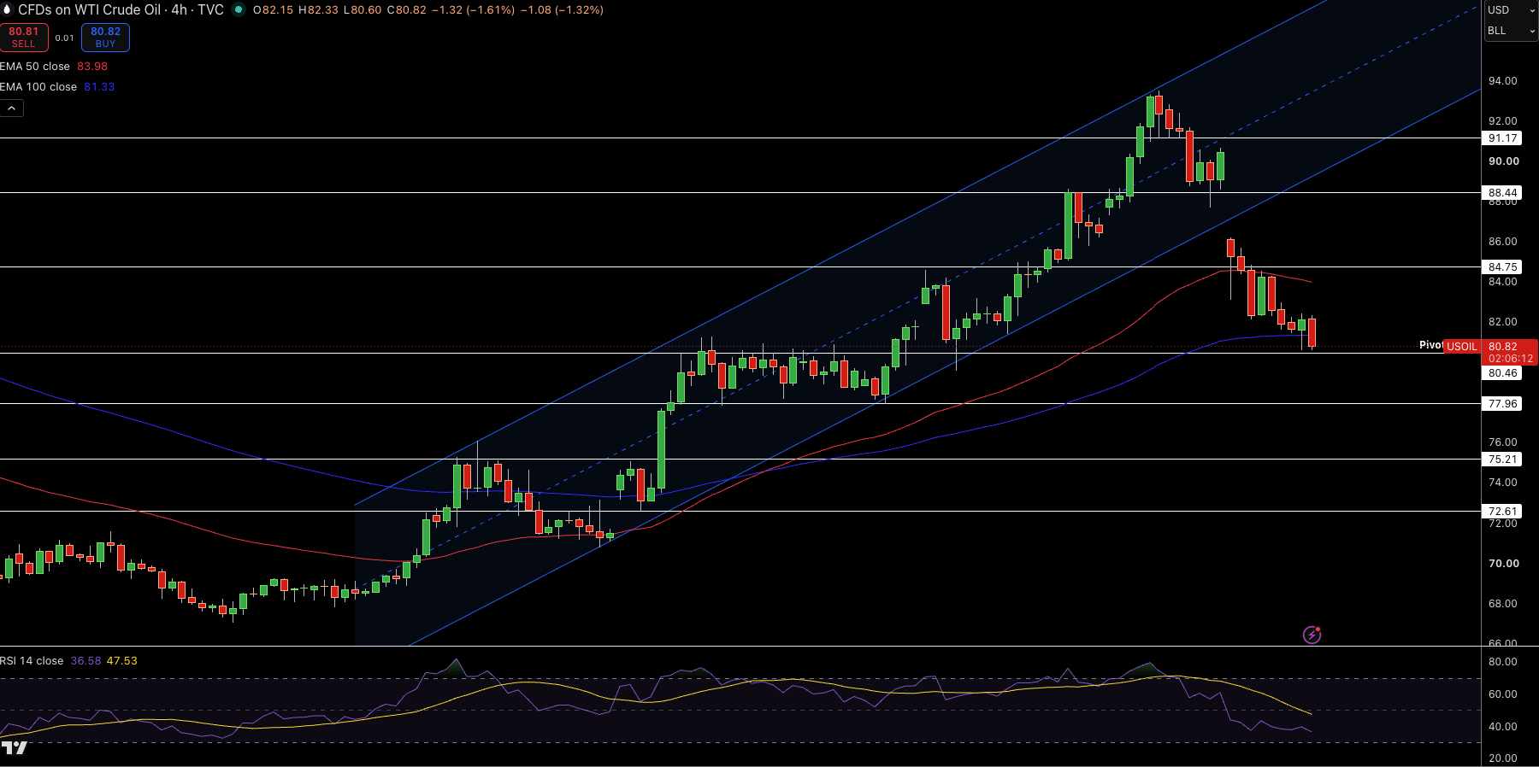Click the 72.61 horizontal line price label
Screen dimensions: 1539x767
[1502, 512]
